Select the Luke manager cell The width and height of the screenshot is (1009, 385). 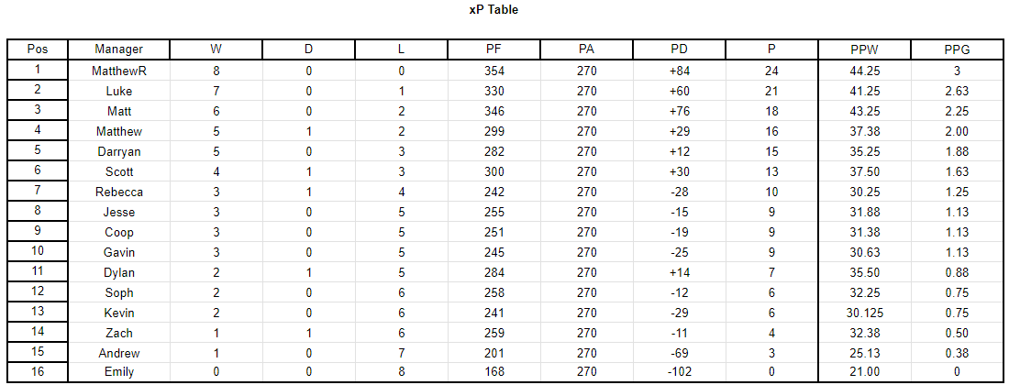click(x=119, y=92)
